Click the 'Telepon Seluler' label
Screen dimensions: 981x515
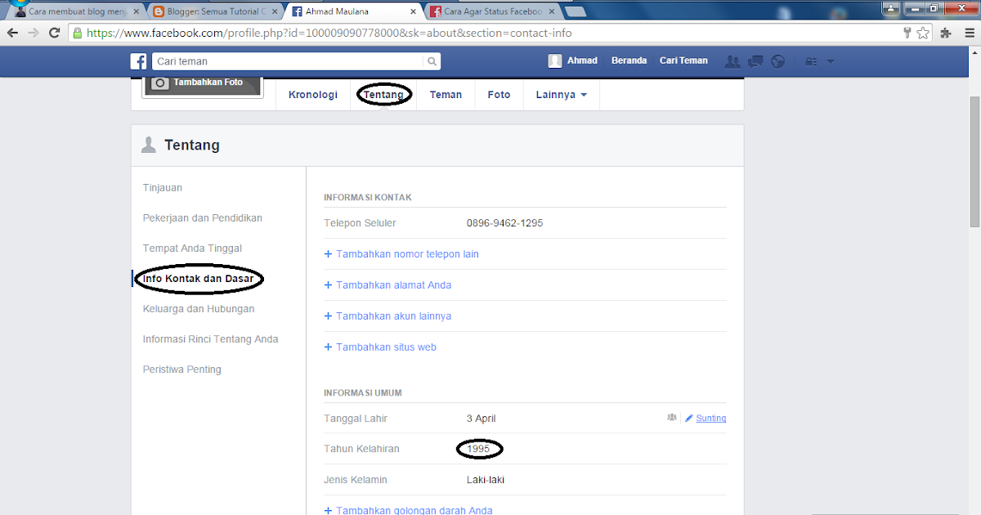point(360,223)
